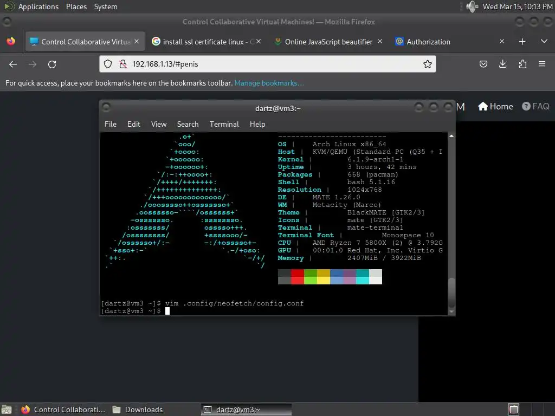Reload the current page

tap(52, 64)
